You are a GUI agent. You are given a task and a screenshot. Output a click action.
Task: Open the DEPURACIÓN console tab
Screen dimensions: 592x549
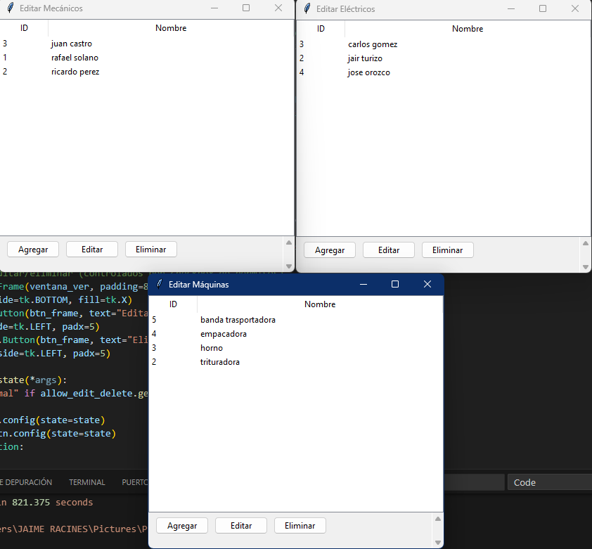tap(27, 482)
